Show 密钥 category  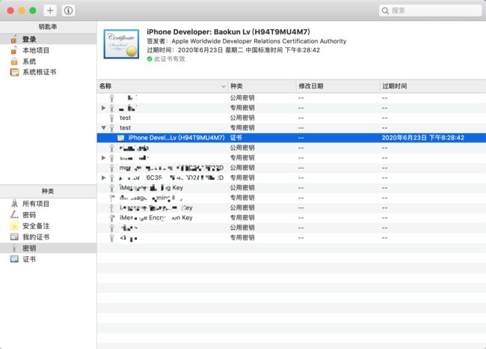[49, 248]
